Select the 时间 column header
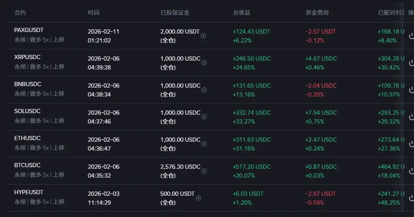The height and width of the screenshot is (217, 414). [94, 13]
